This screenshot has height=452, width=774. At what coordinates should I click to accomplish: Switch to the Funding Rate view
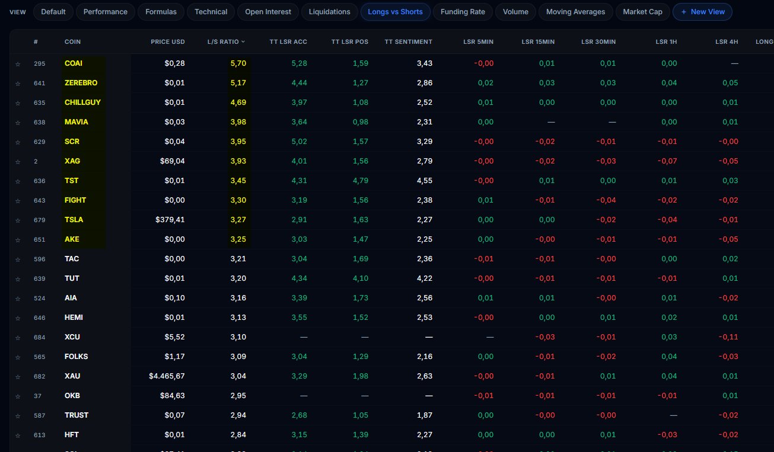463,12
